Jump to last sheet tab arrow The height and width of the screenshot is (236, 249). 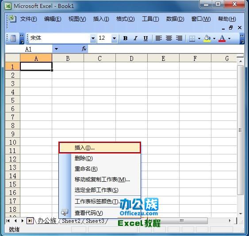(30, 221)
